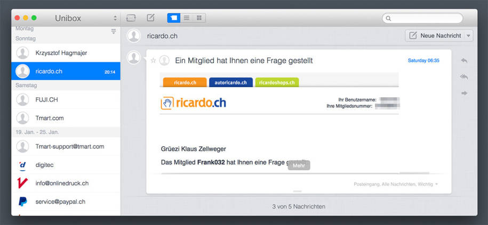Star the message Ein Mitglied hat Ihnen
The width and height of the screenshot is (488, 225).
153,61
